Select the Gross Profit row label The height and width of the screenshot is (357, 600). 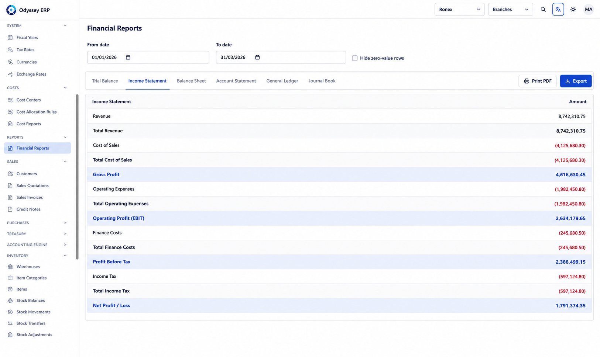click(106, 174)
